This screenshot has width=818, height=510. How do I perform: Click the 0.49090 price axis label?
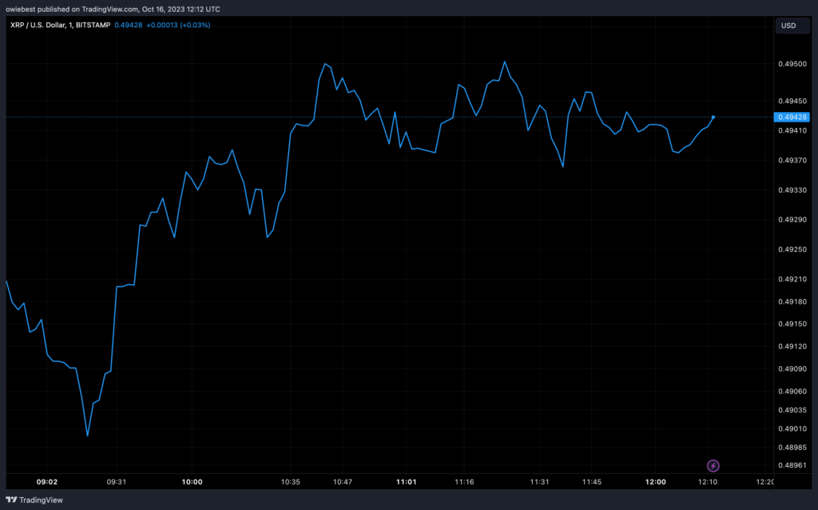point(792,369)
